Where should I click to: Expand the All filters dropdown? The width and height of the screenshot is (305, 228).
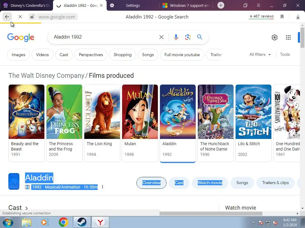[260, 55]
